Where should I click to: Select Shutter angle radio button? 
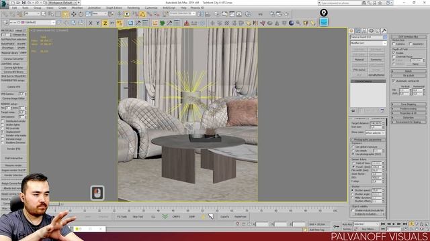(x=353, y=194)
